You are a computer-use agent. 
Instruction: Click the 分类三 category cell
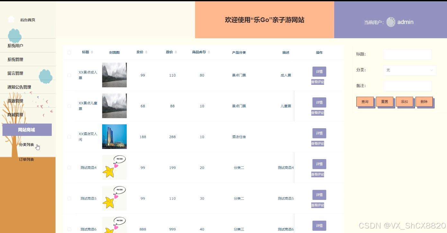click(239, 229)
